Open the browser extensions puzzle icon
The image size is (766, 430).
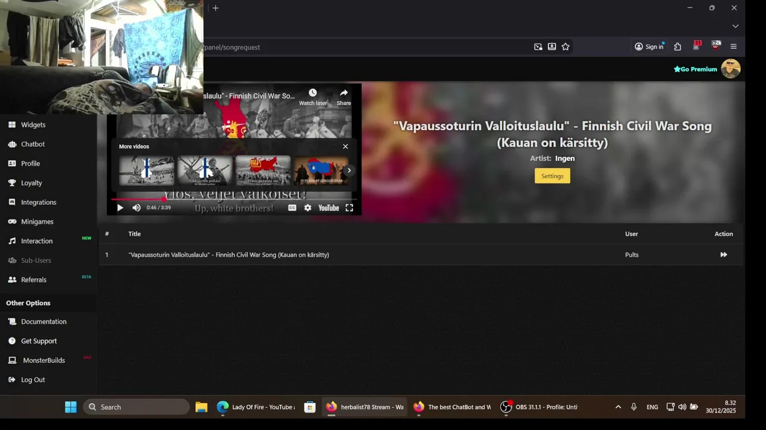coord(677,47)
